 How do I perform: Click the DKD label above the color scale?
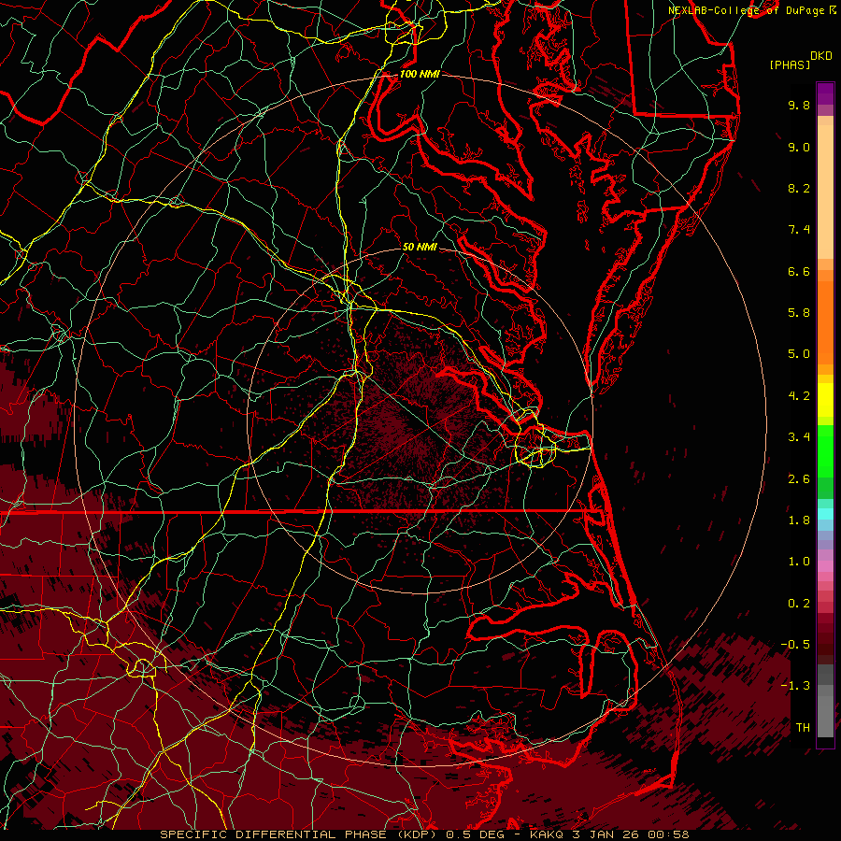click(x=821, y=56)
